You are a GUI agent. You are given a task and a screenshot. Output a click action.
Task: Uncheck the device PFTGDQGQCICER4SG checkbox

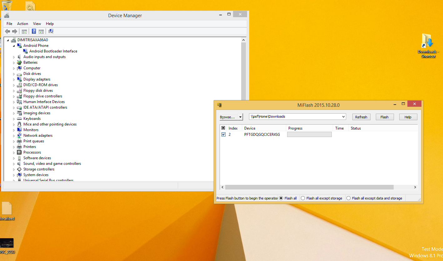pyautogui.click(x=223, y=135)
